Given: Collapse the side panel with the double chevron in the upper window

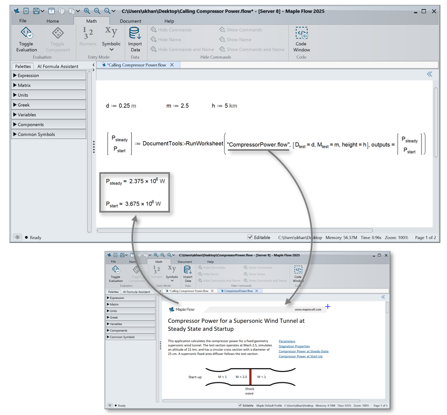Looking at the screenshot, I should pos(430,74).
